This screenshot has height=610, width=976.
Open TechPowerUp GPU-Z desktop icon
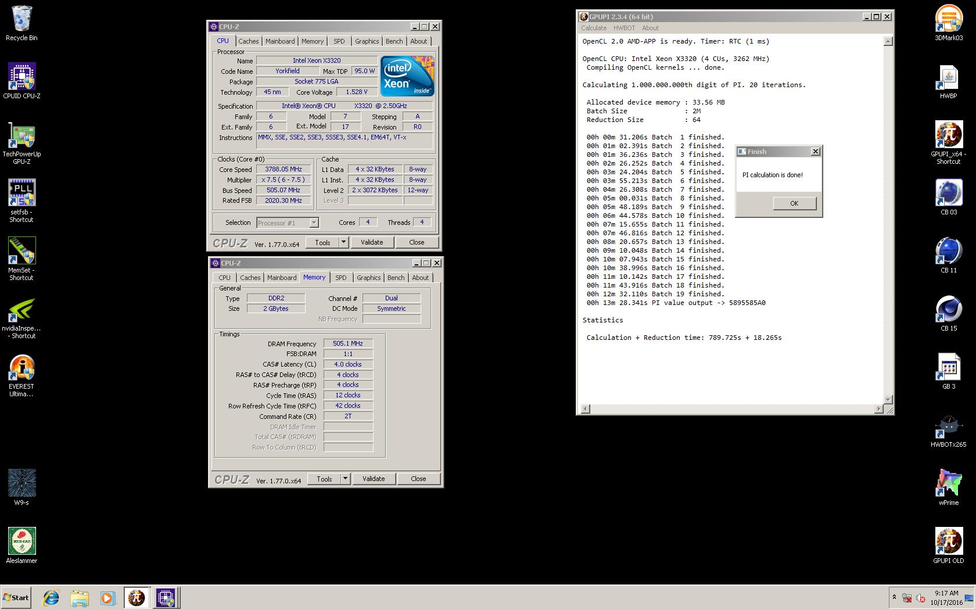21,143
